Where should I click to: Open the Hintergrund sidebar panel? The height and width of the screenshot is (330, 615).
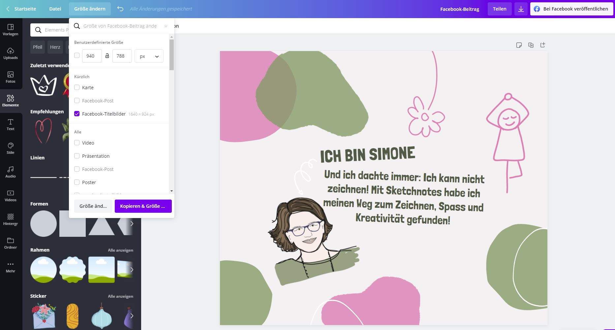11,219
